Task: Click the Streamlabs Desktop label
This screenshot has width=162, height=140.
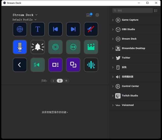Action: 133,48
